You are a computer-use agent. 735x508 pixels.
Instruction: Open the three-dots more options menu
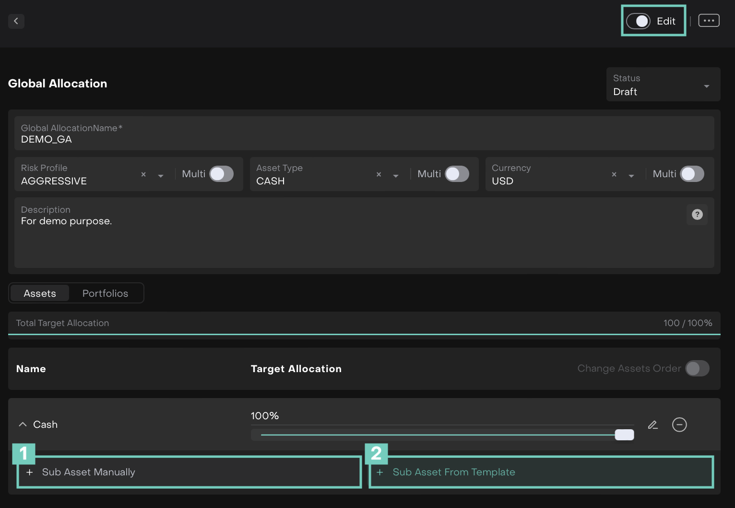709,21
